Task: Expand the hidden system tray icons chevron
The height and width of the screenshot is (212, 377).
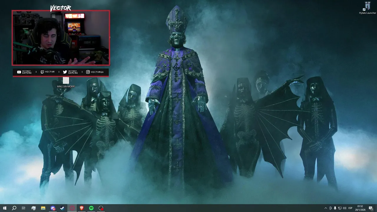Action: (325, 208)
